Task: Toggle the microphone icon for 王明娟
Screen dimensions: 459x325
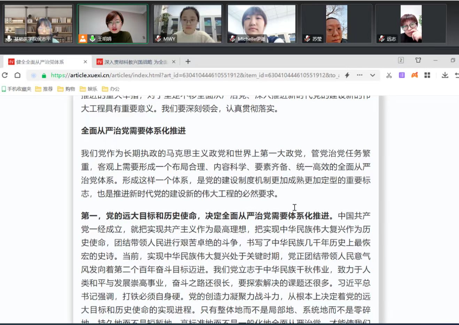Action: (x=93, y=39)
